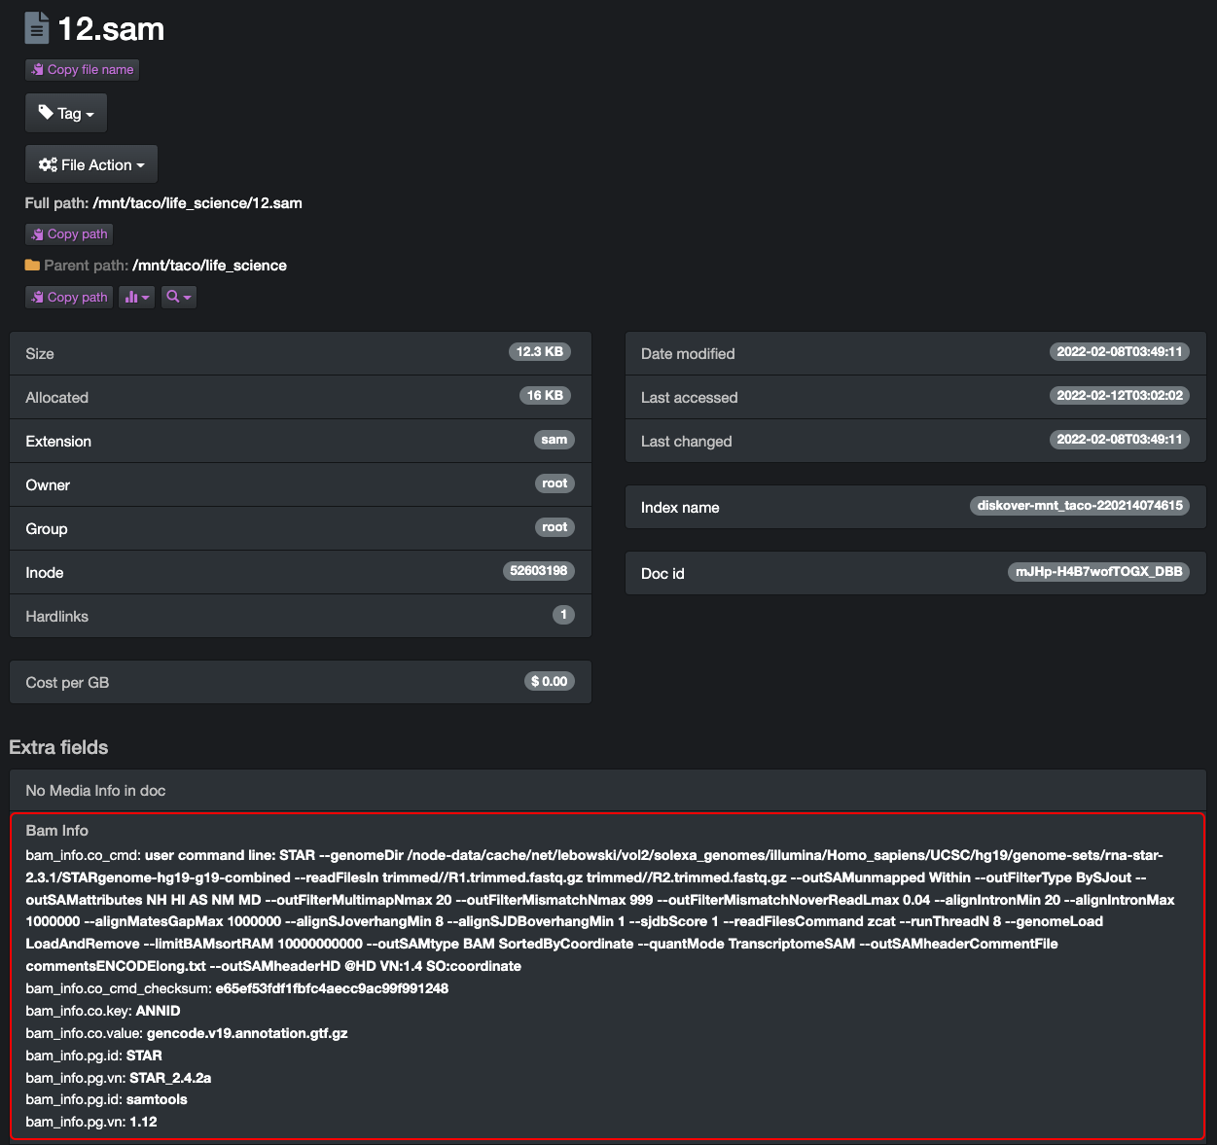Click the inode number 52603198 badge
Viewport: 1217px width, 1145px height.
point(538,571)
